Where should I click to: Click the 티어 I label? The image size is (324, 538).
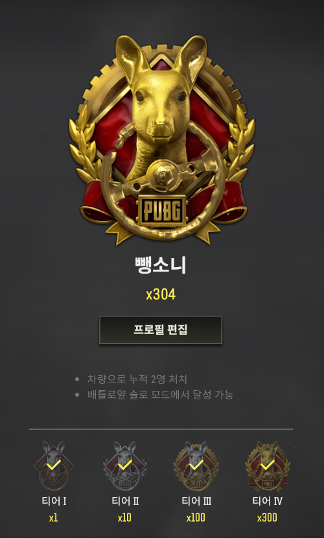[54, 501]
